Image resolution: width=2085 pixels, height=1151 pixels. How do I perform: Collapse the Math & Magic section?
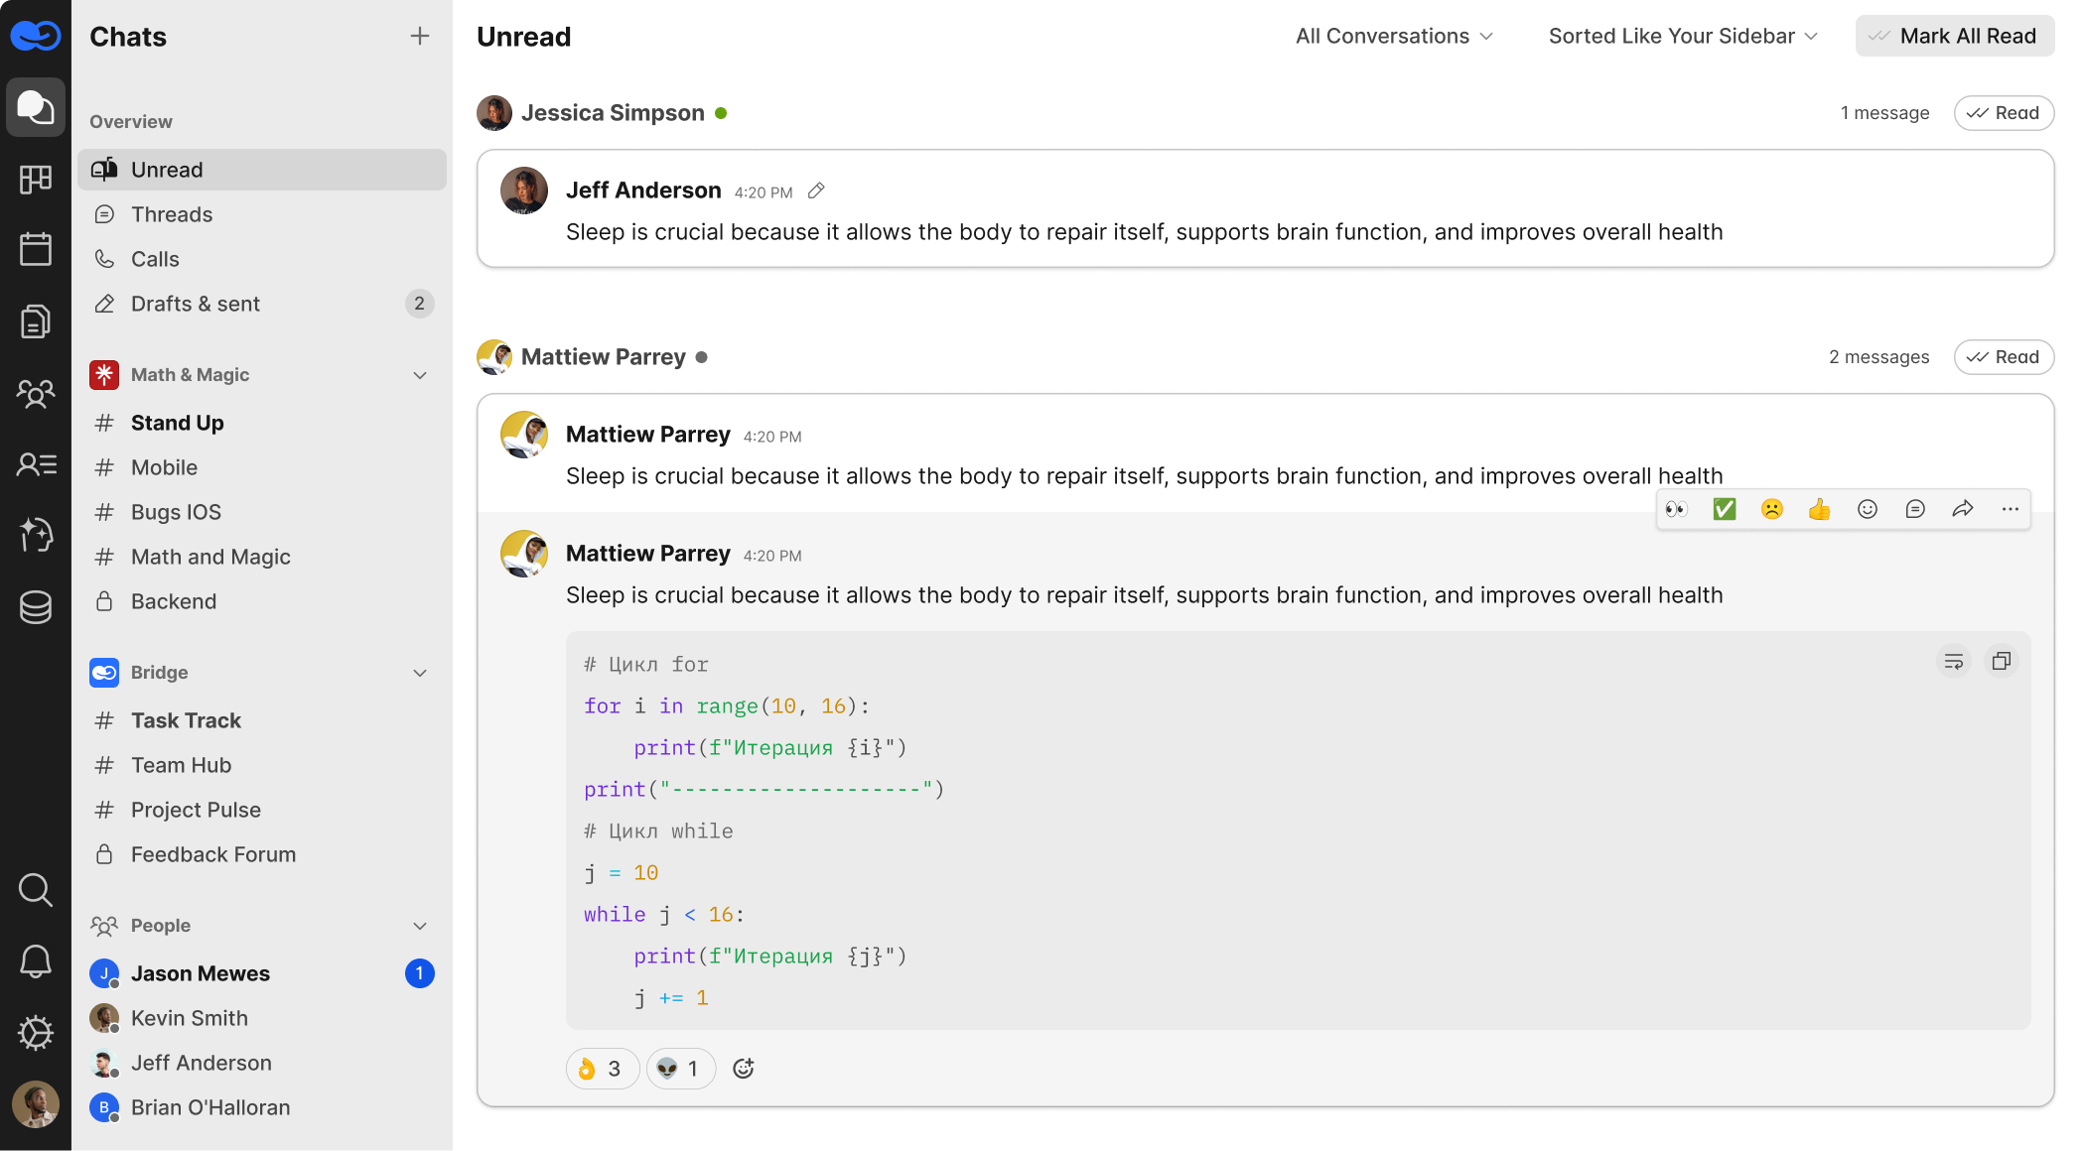pyautogui.click(x=420, y=375)
